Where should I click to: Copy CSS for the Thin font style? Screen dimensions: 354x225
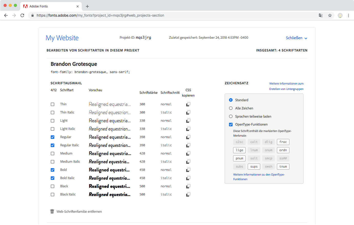click(x=188, y=104)
